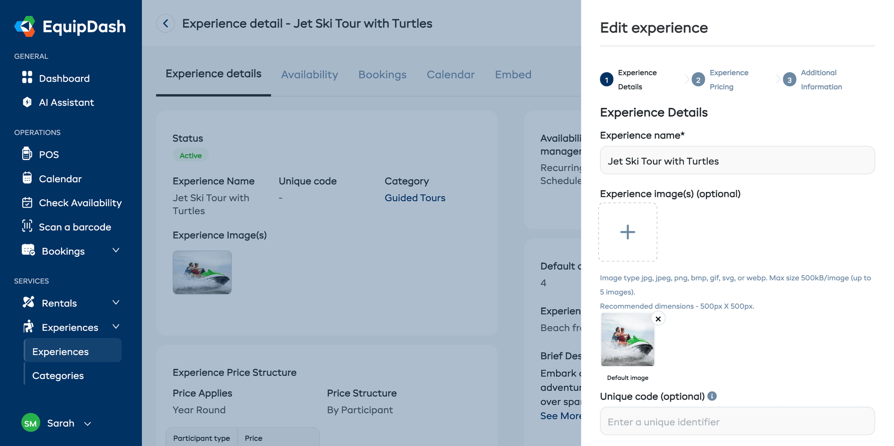Click the Check Availability icon

pyautogui.click(x=28, y=203)
